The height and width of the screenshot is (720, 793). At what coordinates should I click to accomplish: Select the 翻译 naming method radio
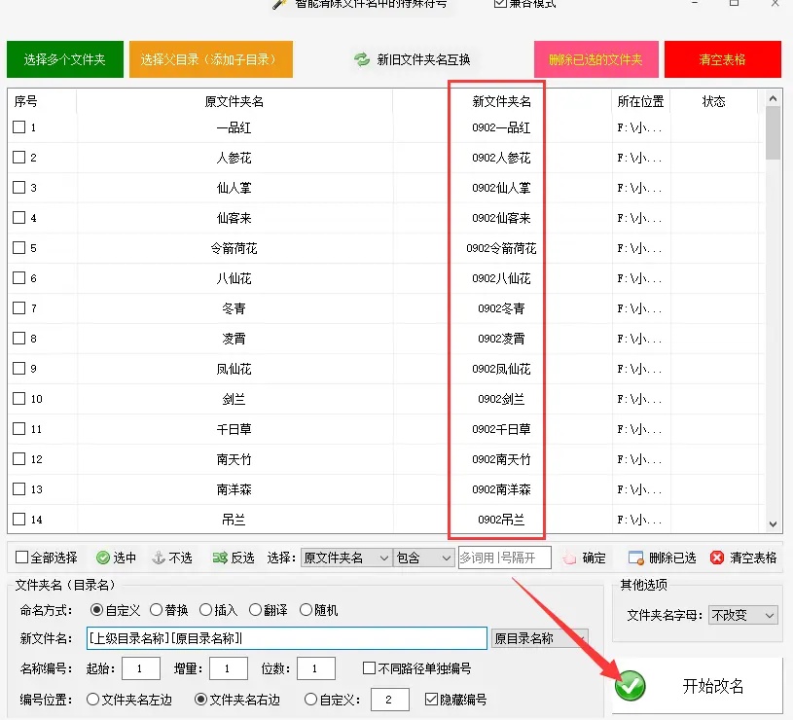point(255,610)
